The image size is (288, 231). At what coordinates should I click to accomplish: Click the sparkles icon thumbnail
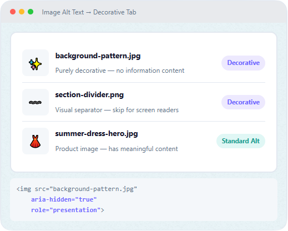click(36, 63)
